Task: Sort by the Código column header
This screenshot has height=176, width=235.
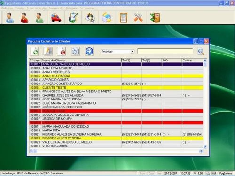Action: point(35,60)
